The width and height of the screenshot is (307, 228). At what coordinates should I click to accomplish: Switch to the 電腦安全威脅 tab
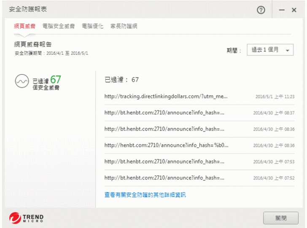click(59, 26)
